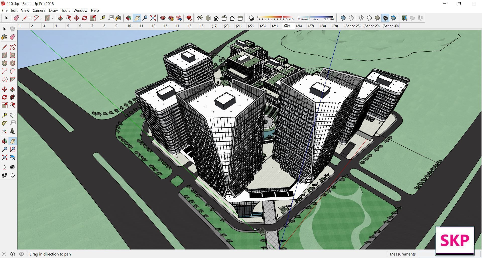This screenshot has width=482, height=258.
Task: Choose the Section Plane tool
Action: point(13,175)
